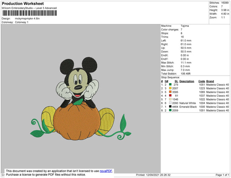Viewport: 231px width, 178px height.
Task: Click Natural White swatch for stop 6
Action: coord(170,103)
